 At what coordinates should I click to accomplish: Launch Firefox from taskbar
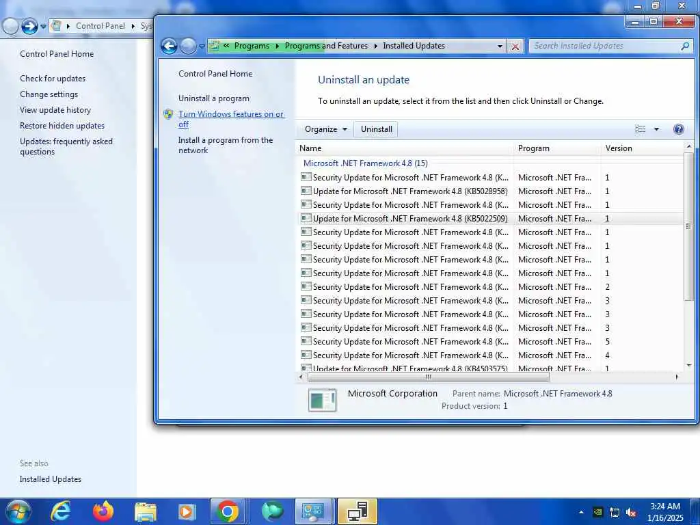click(103, 511)
